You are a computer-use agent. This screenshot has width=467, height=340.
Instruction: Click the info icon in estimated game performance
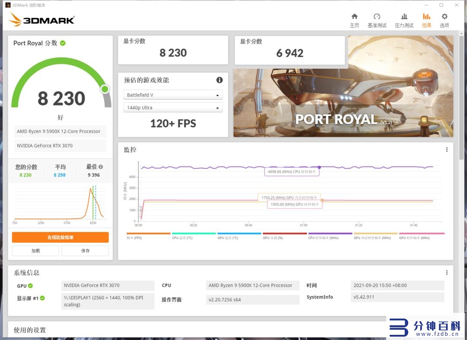tap(220, 80)
